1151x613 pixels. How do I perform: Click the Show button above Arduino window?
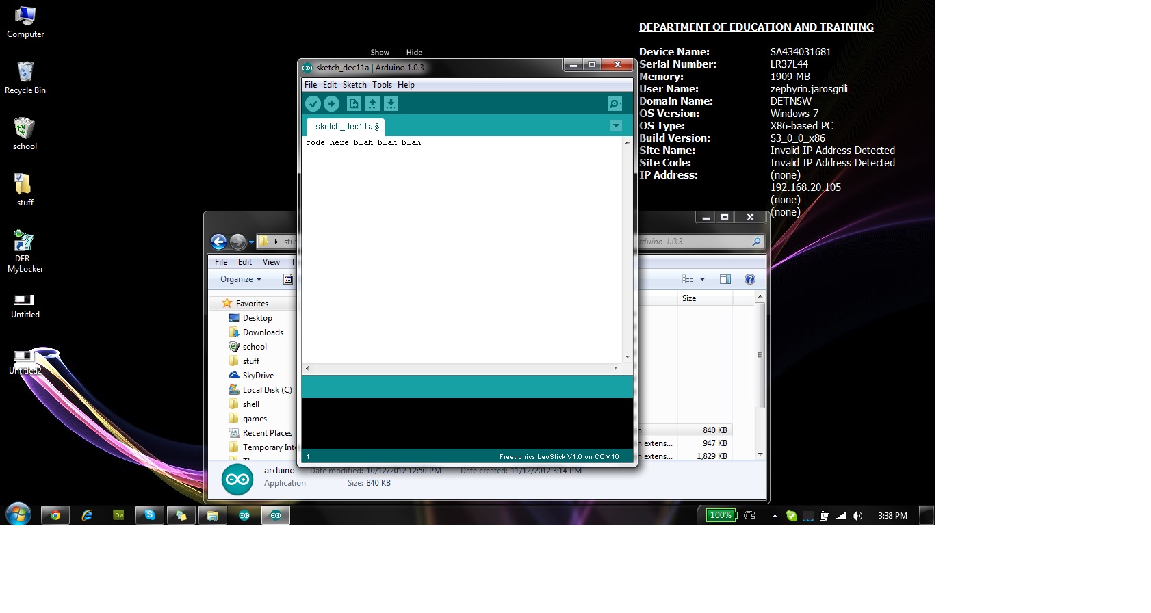380,52
